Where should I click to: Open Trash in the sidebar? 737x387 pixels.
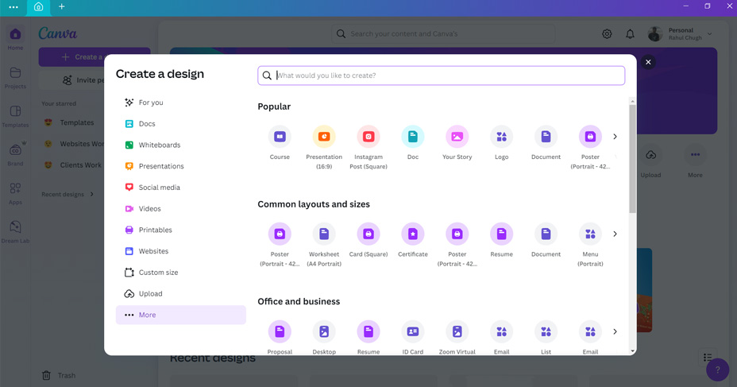coord(59,375)
